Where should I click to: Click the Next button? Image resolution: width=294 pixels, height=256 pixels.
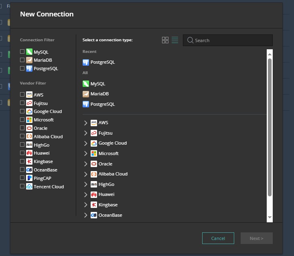tap(256, 238)
